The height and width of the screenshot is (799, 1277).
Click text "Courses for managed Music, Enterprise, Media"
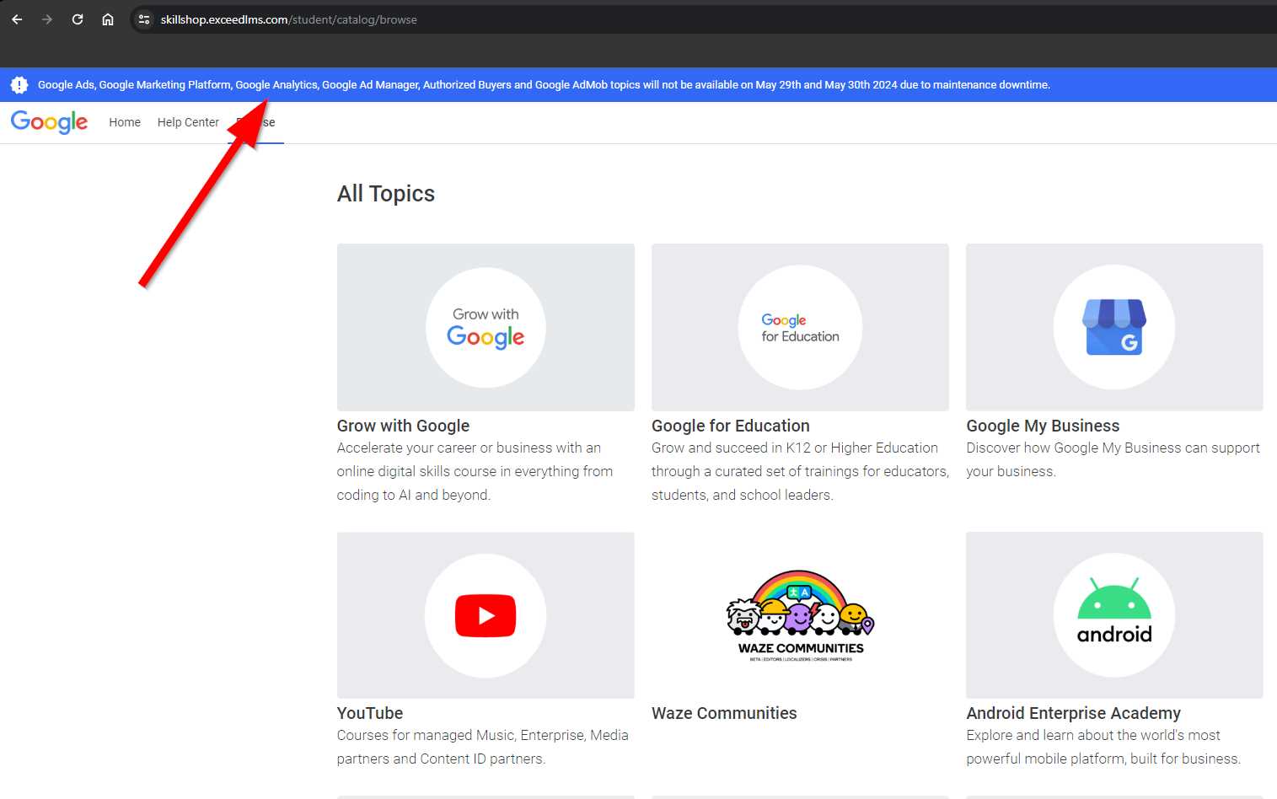point(483,735)
